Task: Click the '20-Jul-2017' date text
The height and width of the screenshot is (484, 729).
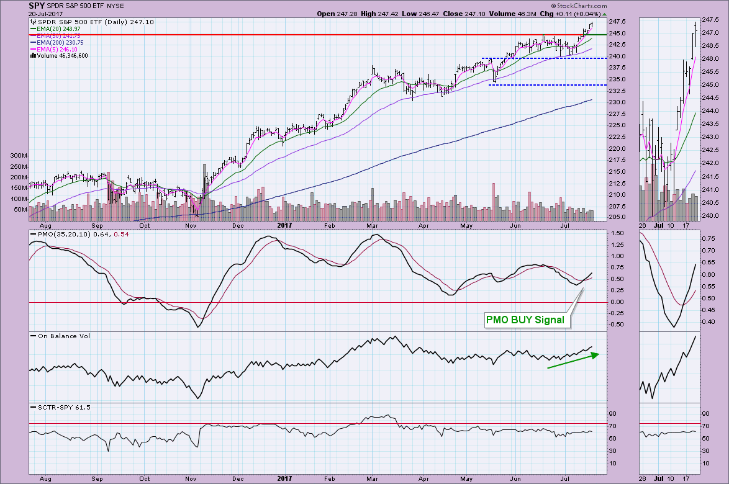Action: coord(45,14)
